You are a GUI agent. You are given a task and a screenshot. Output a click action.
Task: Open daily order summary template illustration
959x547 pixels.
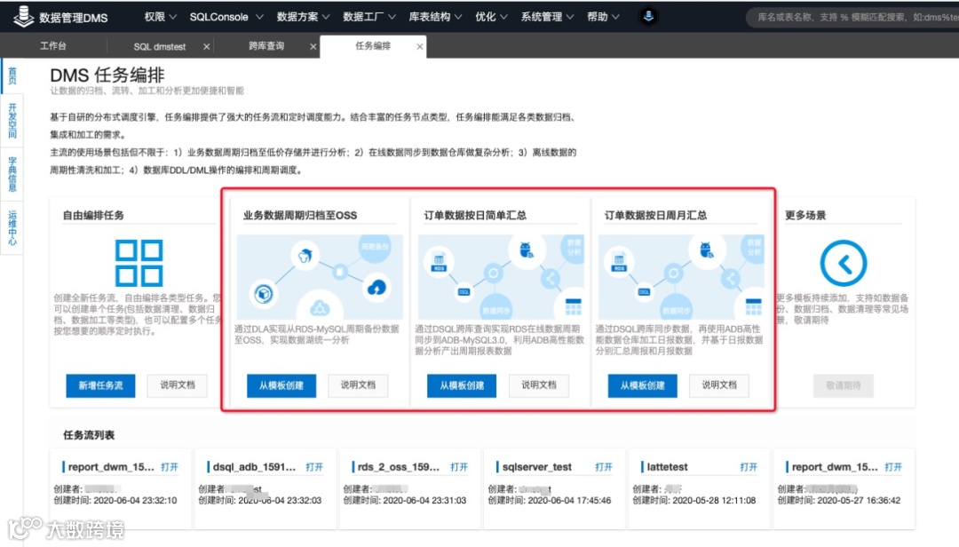(x=500, y=276)
